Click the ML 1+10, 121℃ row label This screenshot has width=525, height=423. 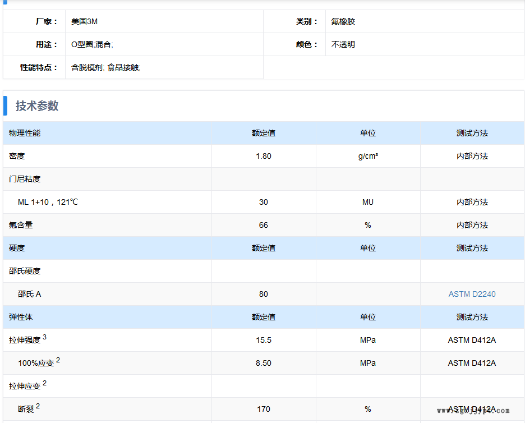(x=48, y=202)
